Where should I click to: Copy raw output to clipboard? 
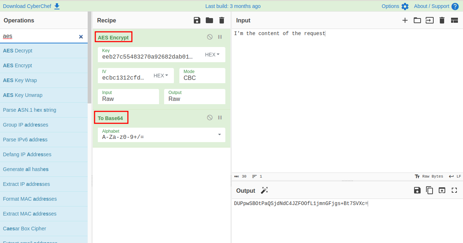(430, 191)
